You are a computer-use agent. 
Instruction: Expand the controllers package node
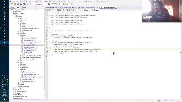19,20
